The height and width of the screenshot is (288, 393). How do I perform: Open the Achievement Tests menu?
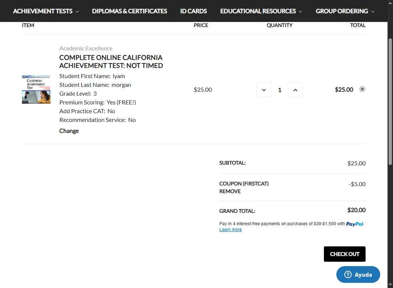coord(46,11)
